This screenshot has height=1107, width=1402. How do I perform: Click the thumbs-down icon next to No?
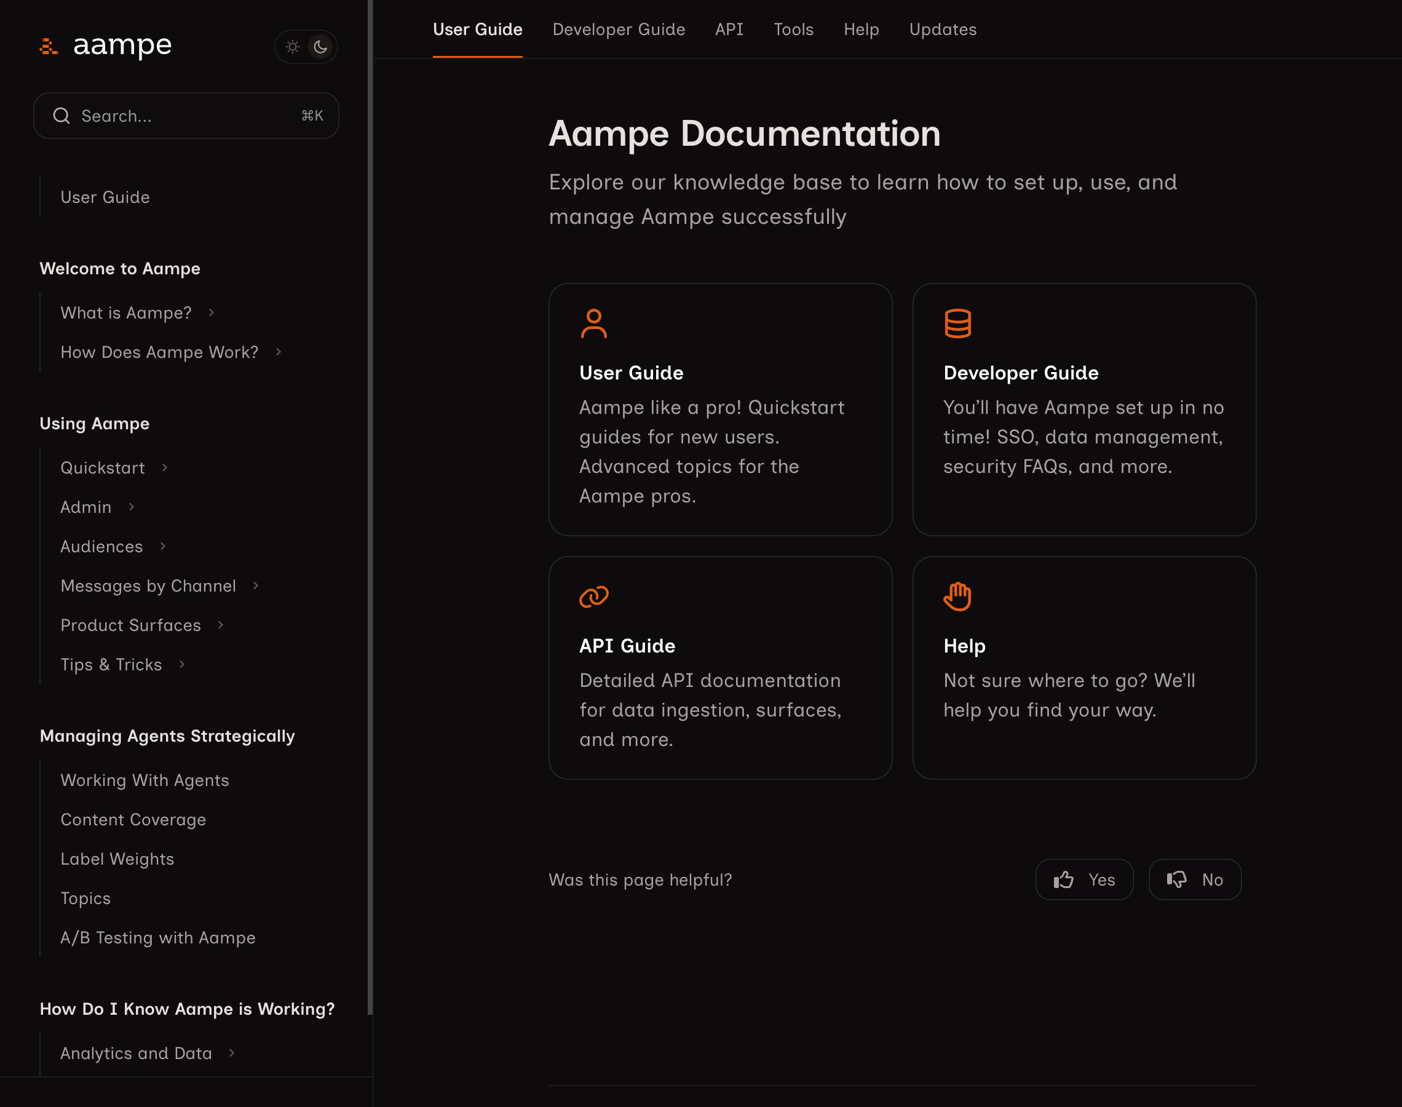tap(1178, 879)
